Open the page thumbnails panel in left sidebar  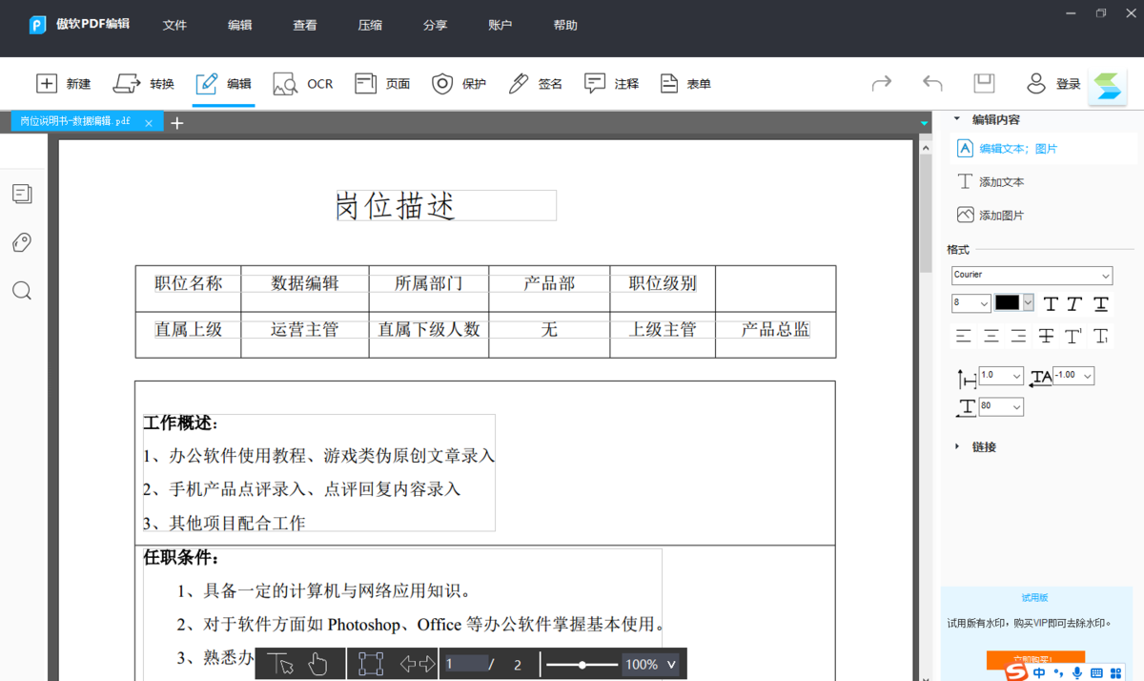[x=21, y=193]
